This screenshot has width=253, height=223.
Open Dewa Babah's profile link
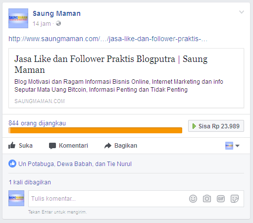click(x=75, y=164)
